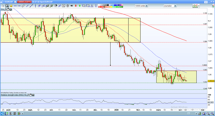Close the RSI indicator panel
The image size is (215, 116).
(33, 95)
